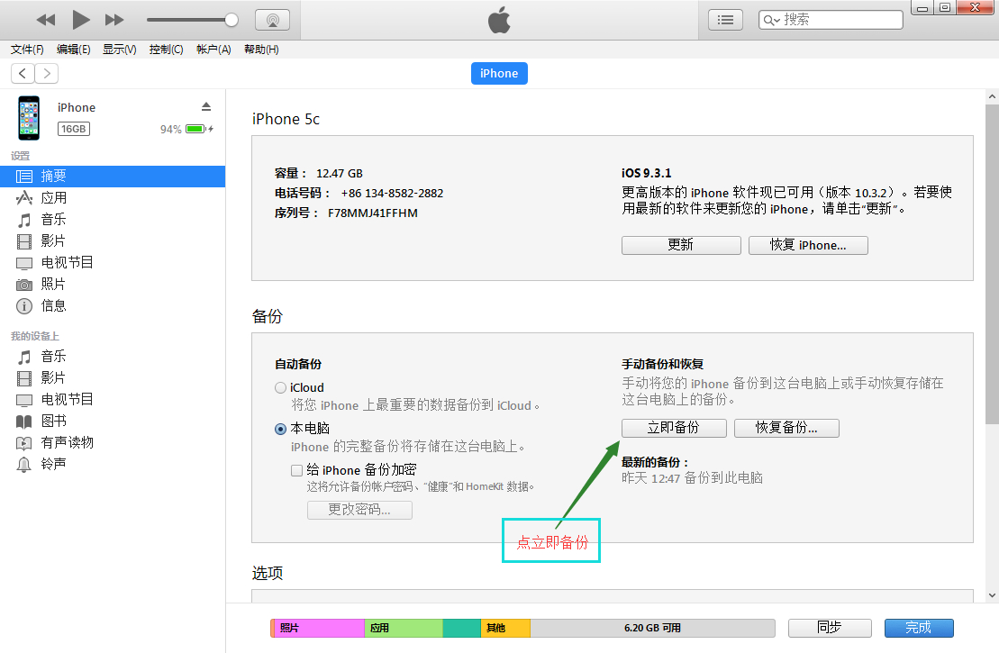This screenshot has width=999, height=653.
Task: Open the 编辑(E) menu
Action: point(73,49)
